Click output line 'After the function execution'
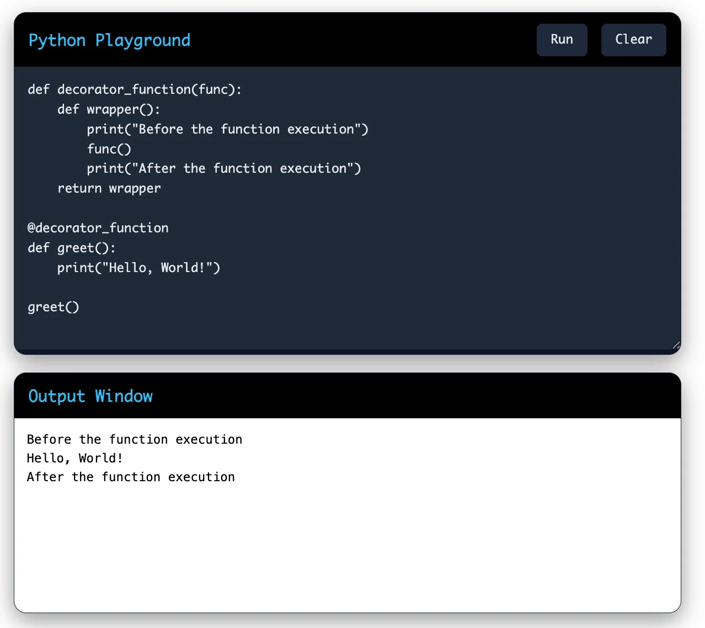The width and height of the screenshot is (705, 628). tap(131, 477)
